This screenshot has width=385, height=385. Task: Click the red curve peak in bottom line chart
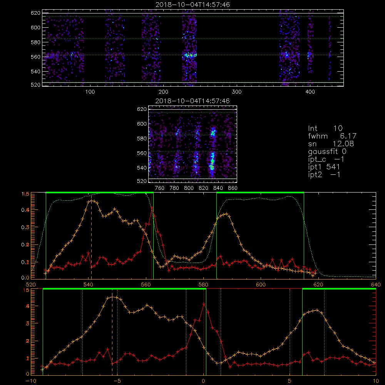point(204,304)
